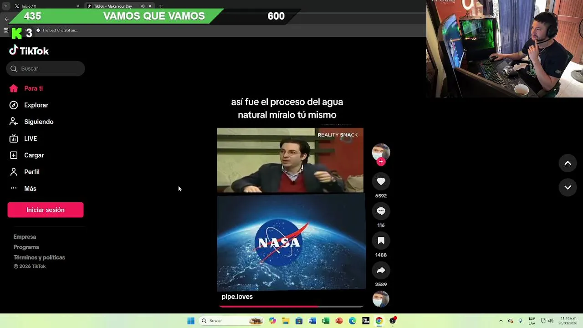Expand the Empresa footer section
The height and width of the screenshot is (328, 583).
25,237
